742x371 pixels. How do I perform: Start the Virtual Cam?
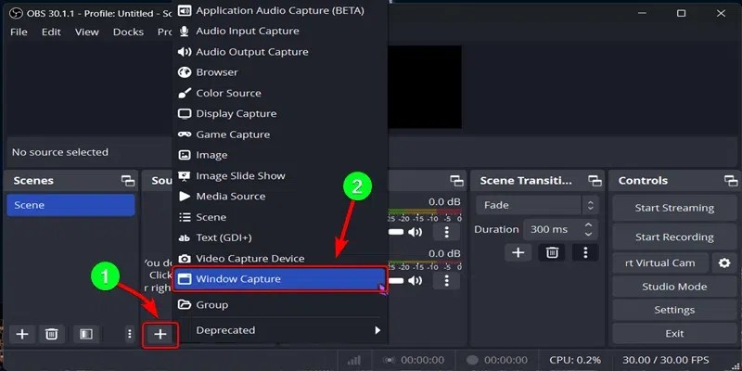click(x=660, y=263)
